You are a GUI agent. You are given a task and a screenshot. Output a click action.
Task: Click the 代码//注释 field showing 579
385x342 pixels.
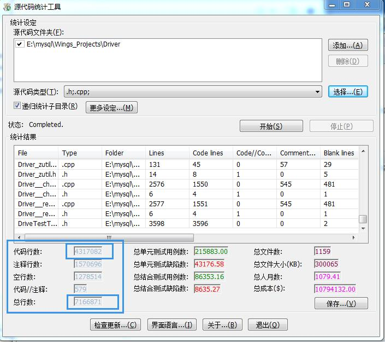click(80, 289)
